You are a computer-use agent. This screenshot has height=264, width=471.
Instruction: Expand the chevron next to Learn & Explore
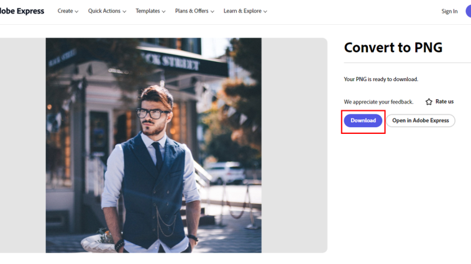pos(265,11)
